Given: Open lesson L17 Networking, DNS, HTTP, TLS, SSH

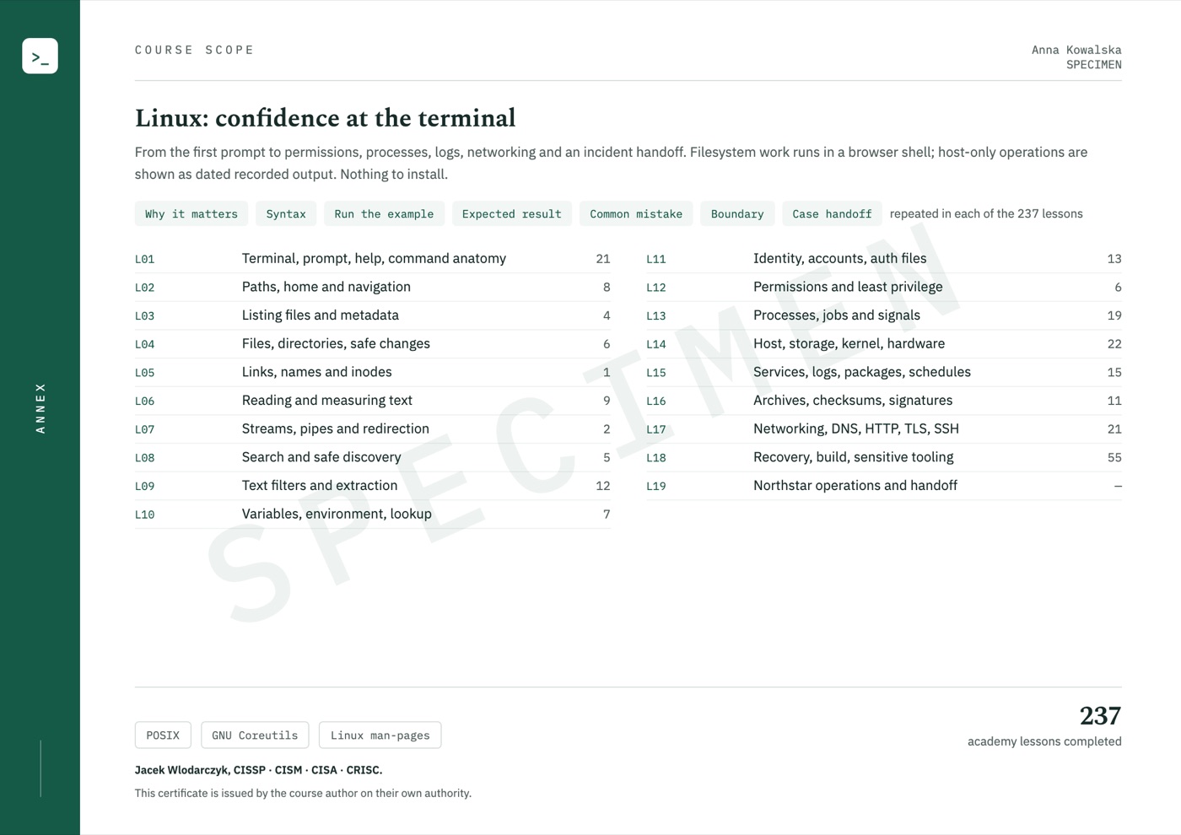Looking at the screenshot, I should coord(884,429).
